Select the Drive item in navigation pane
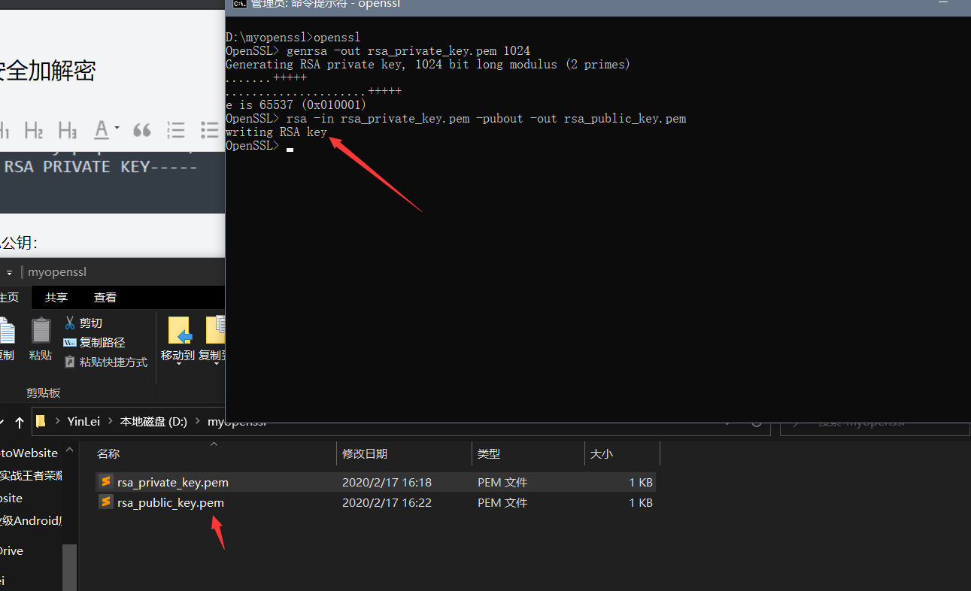The image size is (971, 591). click(11, 550)
